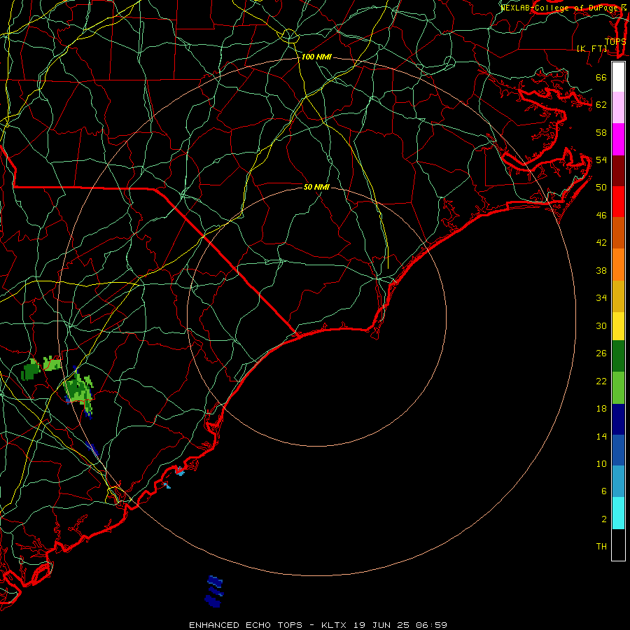Image resolution: width=630 pixels, height=630 pixels.
Task: Select the dark red 54 kft legend swatch
Action: coord(618,171)
